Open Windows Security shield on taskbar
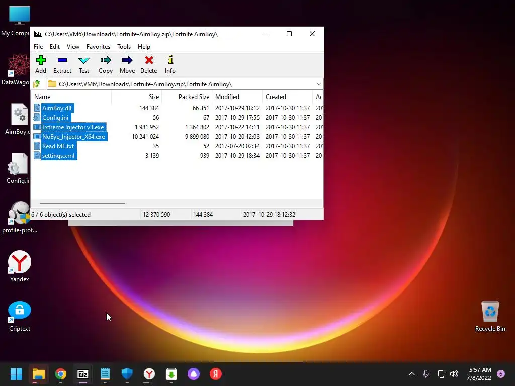Viewport: 515px width, 386px height. point(127,374)
